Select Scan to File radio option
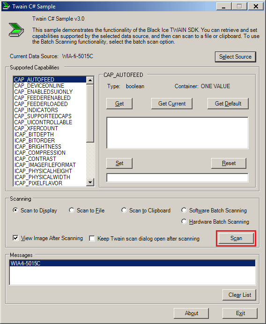Viewport: 266px width, 324px height. click(x=72, y=210)
